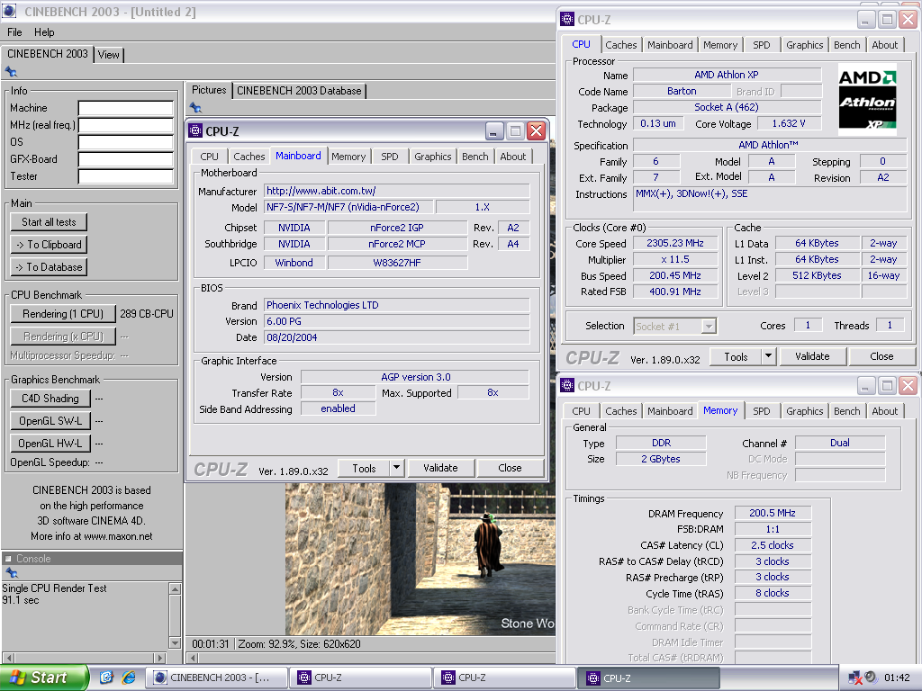This screenshot has width=922, height=691.
Task: Open the File menu
Action: click(x=14, y=32)
